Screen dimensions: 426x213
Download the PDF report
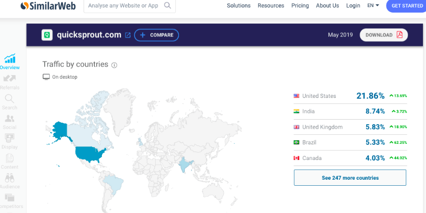pos(383,35)
